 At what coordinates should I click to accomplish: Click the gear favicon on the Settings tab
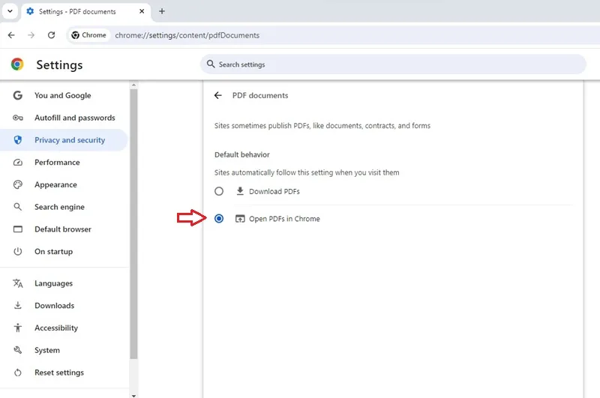point(30,11)
